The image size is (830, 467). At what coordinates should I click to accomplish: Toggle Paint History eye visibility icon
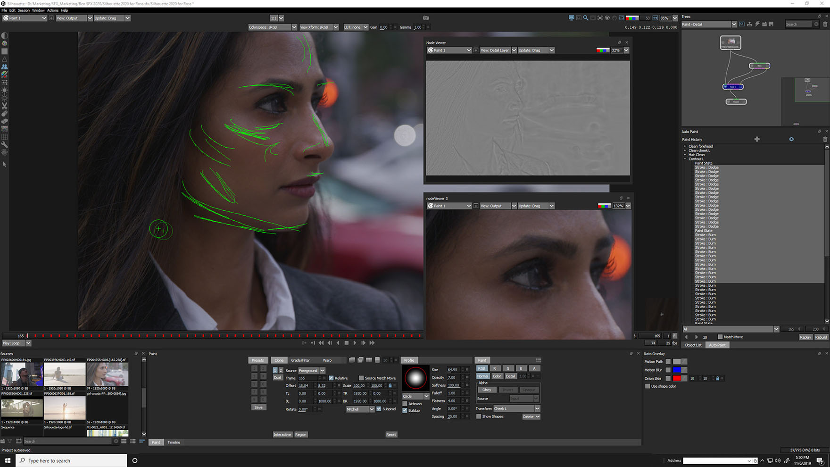[791, 139]
